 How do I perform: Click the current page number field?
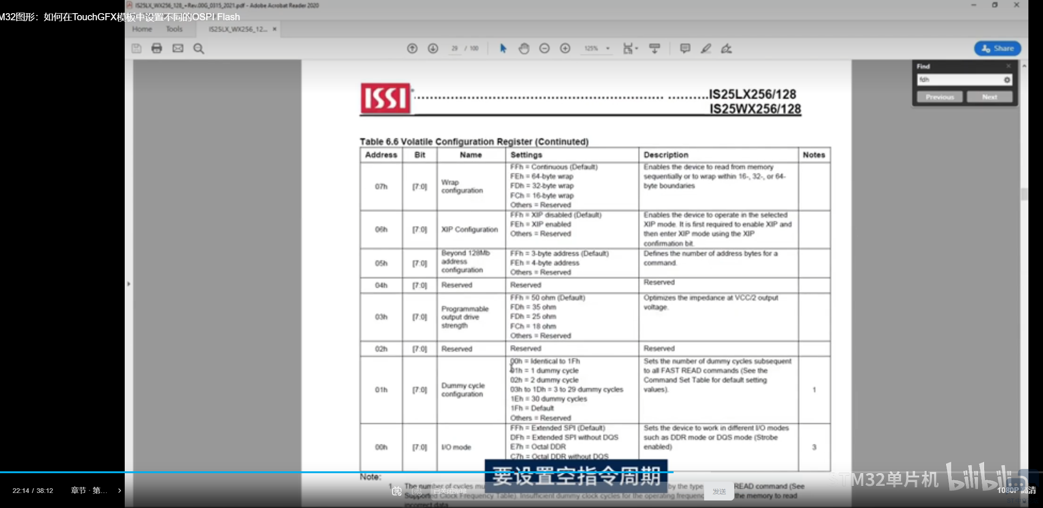coord(455,48)
